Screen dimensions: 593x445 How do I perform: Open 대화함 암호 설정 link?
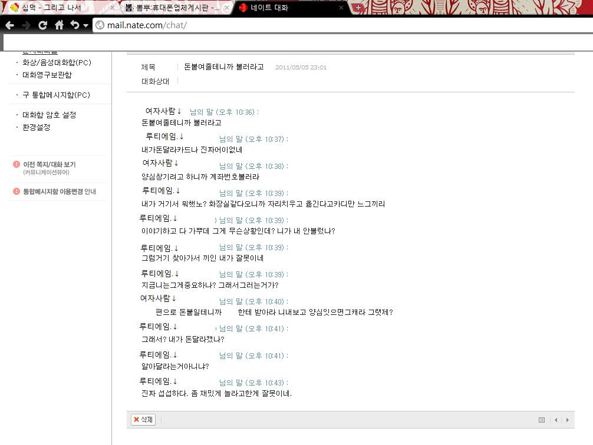coord(49,115)
